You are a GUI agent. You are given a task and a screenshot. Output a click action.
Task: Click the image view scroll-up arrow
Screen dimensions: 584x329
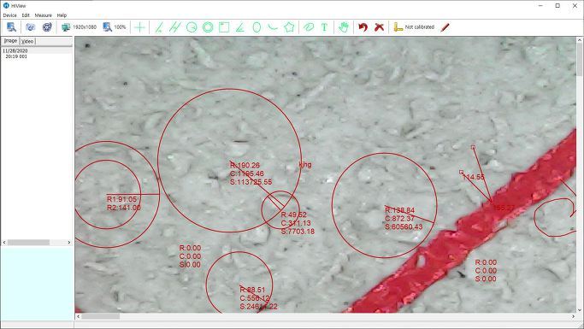pos(580,40)
